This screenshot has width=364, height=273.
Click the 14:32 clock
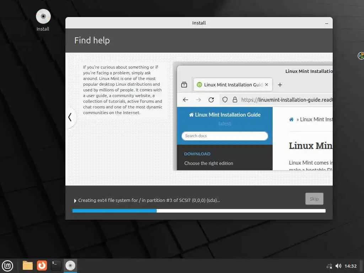click(x=350, y=266)
